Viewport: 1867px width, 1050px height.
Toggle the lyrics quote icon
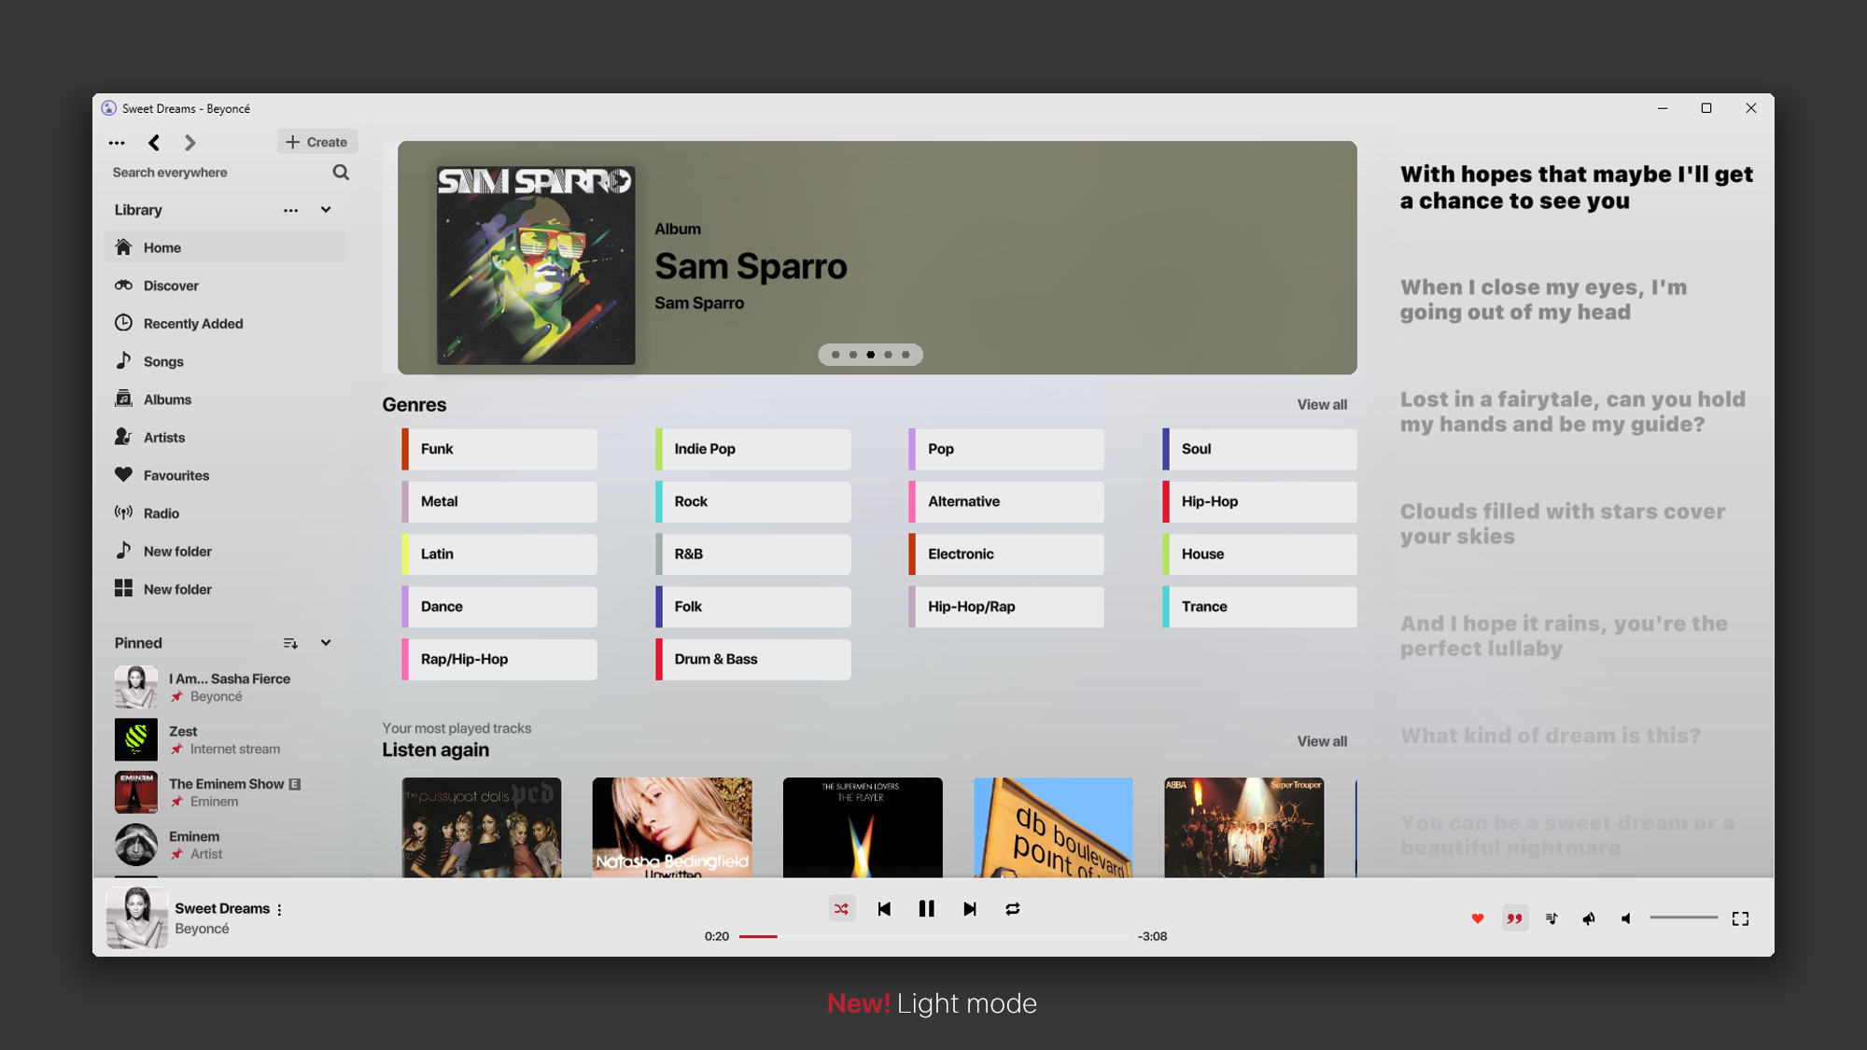pyautogui.click(x=1514, y=918)
